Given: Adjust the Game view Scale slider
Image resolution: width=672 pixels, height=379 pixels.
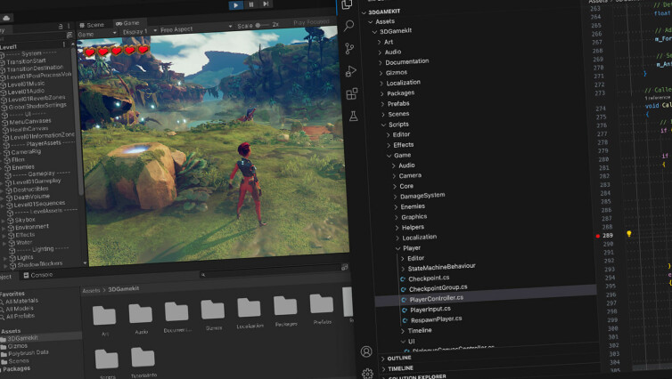Looking at the screenshot, I should (262, 25).
